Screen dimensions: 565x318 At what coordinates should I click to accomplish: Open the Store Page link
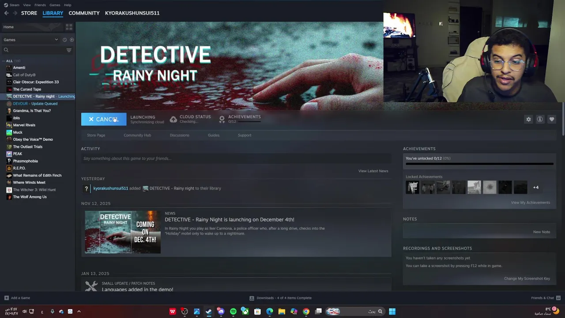[x=96, y=135]
